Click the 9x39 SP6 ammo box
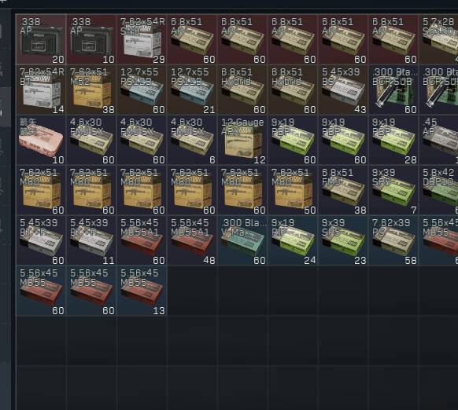This screenshot has height=410, width=458. coord(393,190)
